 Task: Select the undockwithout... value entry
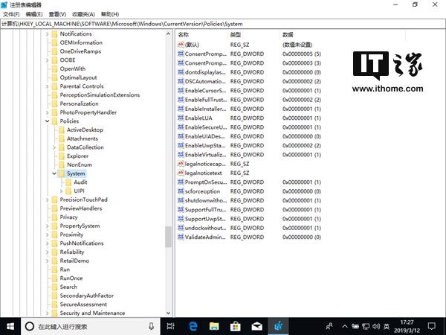[205, 228]
